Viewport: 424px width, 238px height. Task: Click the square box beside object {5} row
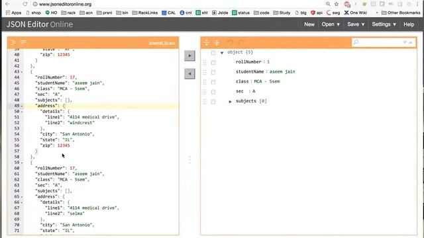pos(213,53)
